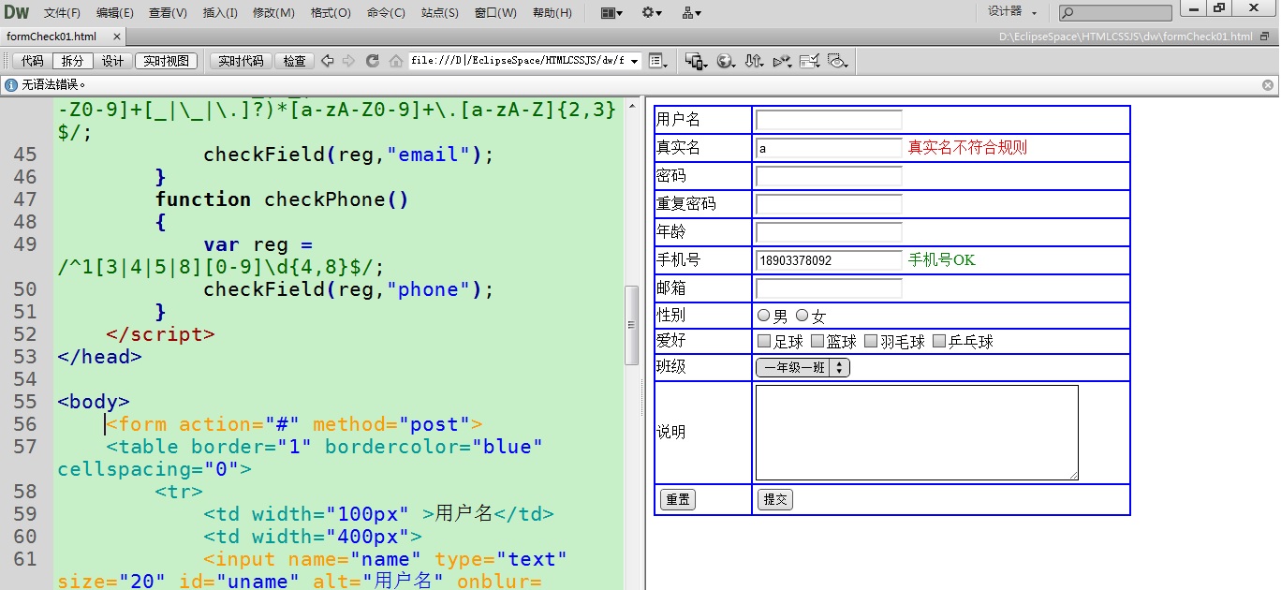
Task: Switch to 代码 code view button
Action: (x=33, y=61)
